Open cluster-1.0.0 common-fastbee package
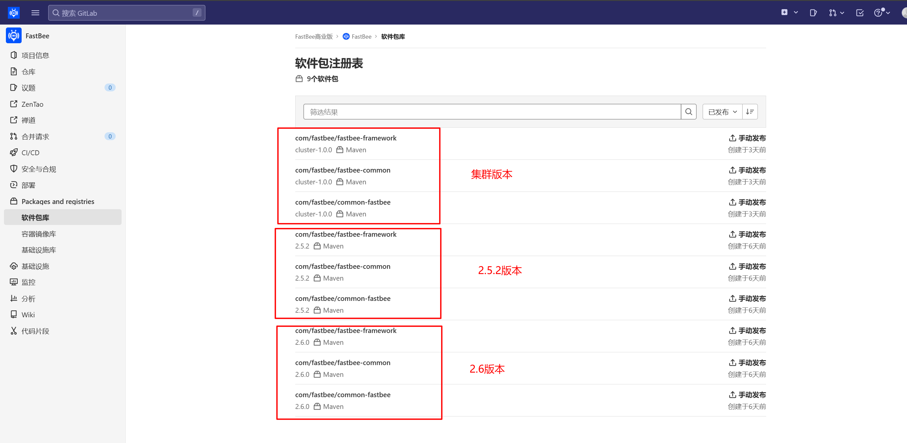 pos(343,202)
